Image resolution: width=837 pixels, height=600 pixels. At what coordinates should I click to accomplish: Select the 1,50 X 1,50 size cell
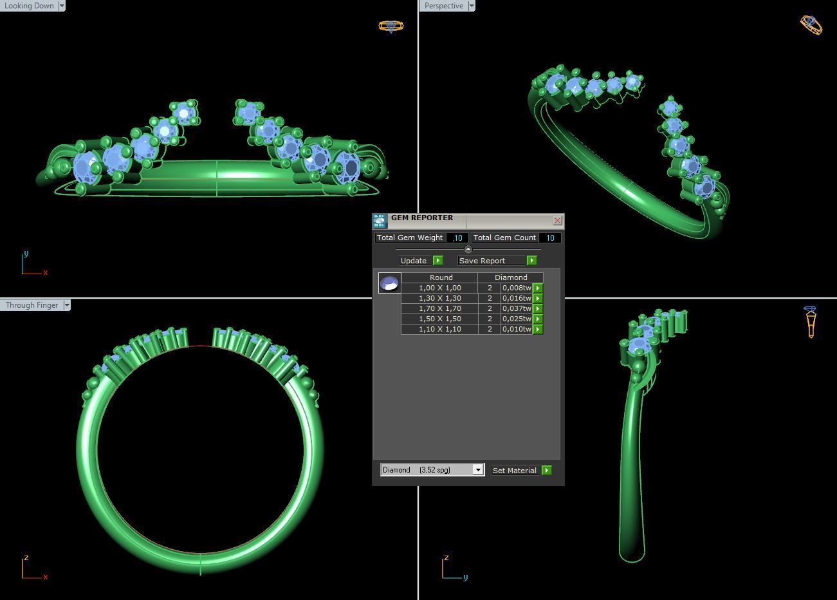[439, 319]
